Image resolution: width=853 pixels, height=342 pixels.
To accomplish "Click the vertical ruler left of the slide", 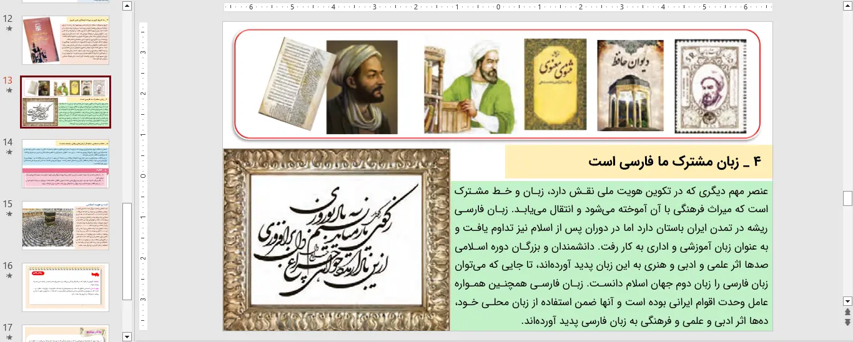I will point(143,176).
